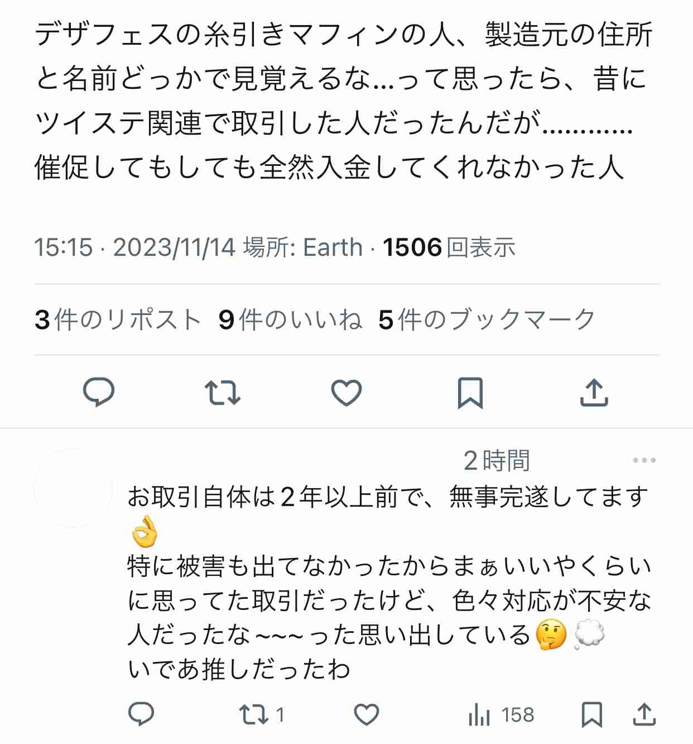Open the list of 3件のリポスト
The image size is (693, 744).
point(118,320)
